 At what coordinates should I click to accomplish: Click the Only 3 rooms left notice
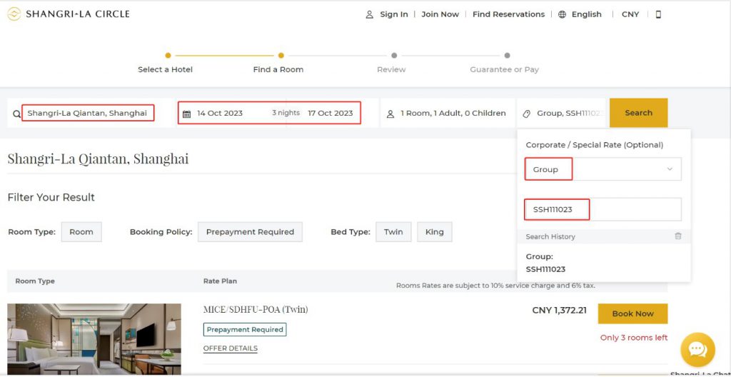click(x=634, y=337)
